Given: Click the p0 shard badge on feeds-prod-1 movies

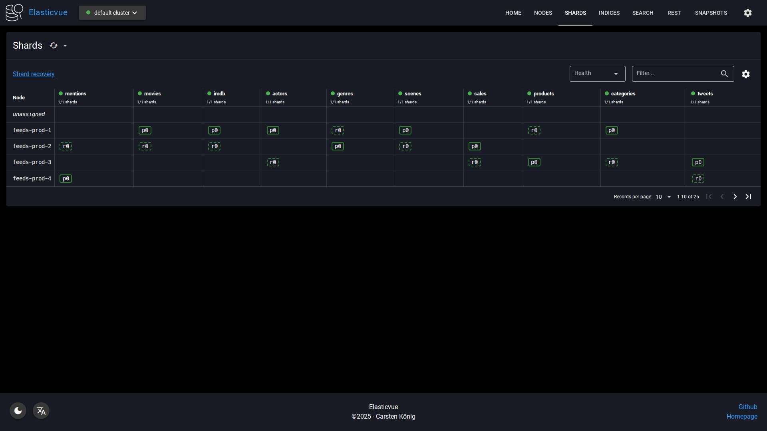Looking at the screenshot, I should (145, 130).
